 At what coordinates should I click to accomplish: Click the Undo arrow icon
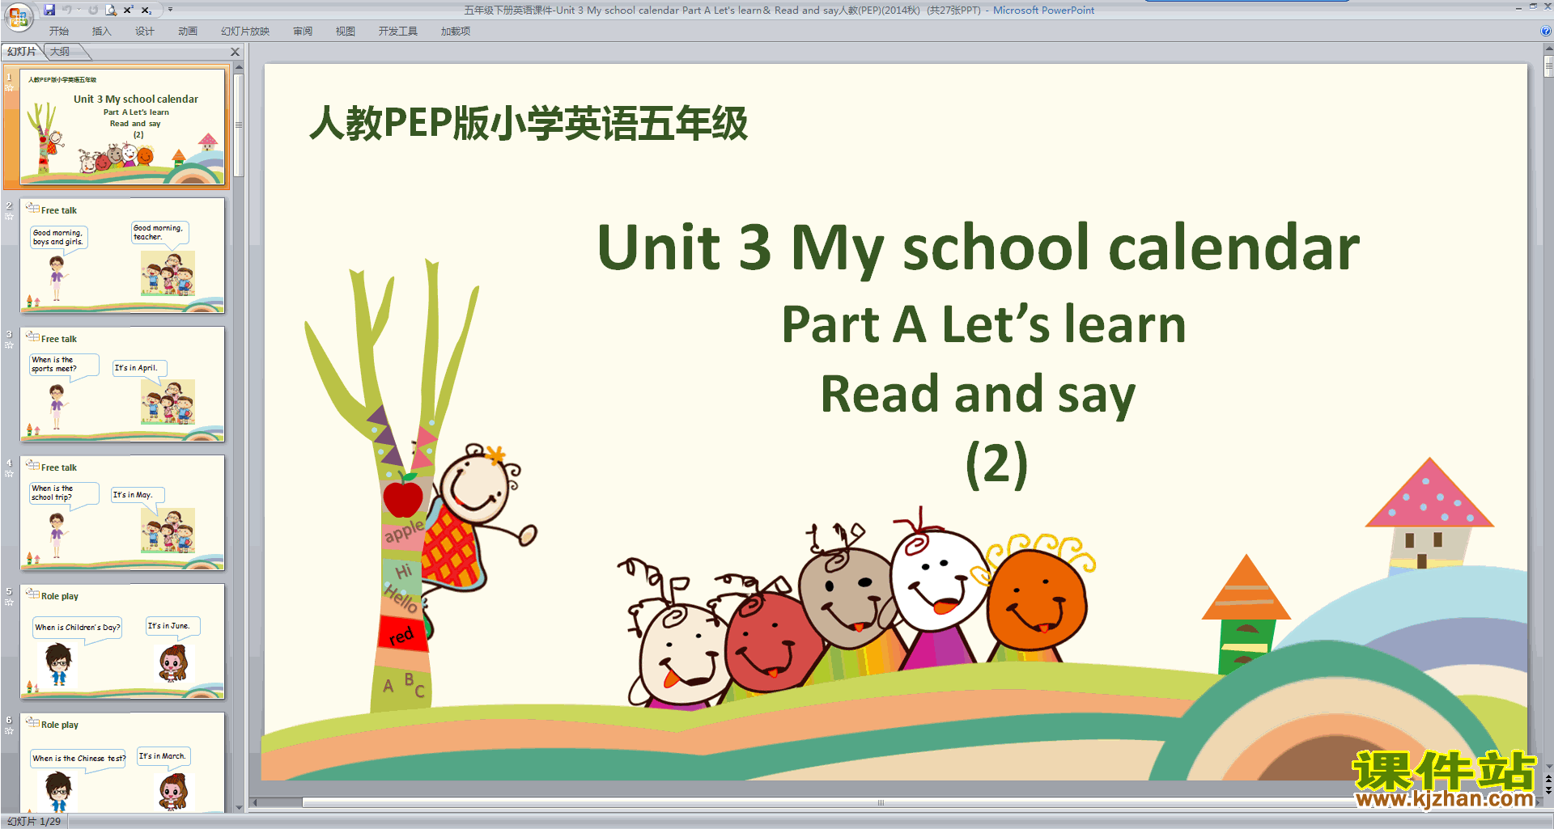67,10
